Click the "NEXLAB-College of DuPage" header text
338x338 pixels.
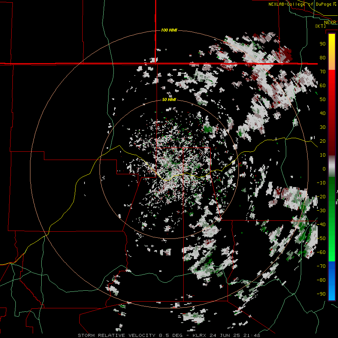point(300,4)
